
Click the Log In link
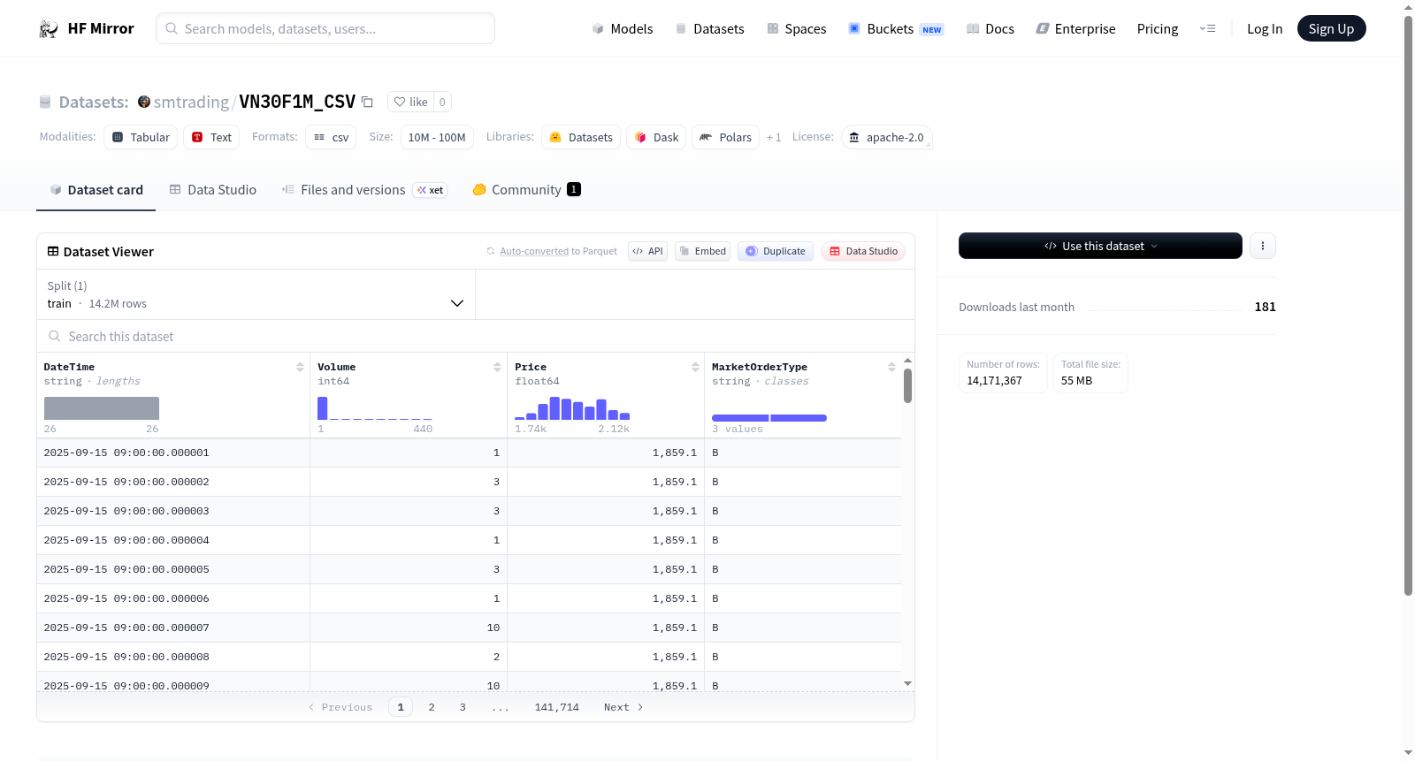pyautogui.click(x=1265, y=29)
